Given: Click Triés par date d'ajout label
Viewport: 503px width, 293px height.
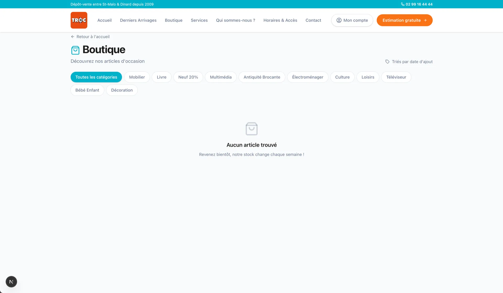Looking at the screenshot, I should (412, 62).
